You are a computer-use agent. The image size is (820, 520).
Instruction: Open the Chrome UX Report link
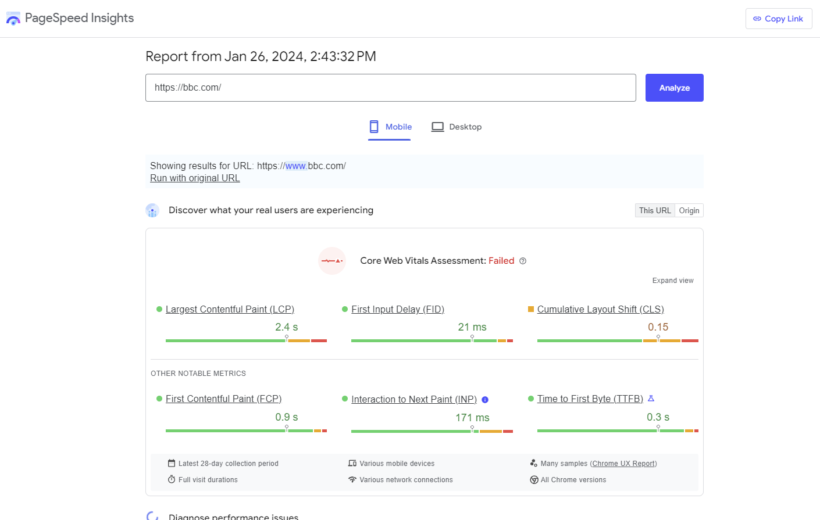pos(623,464)
